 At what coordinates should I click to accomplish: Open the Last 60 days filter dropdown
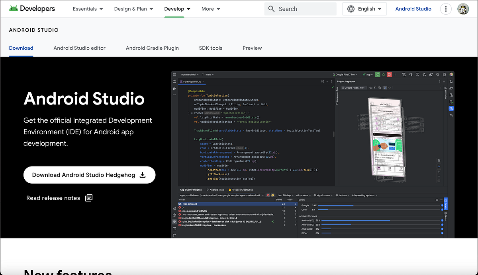(286, 196)
